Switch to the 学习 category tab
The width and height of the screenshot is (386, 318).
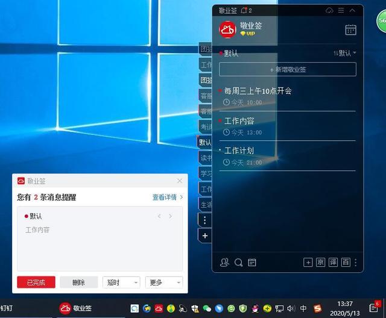click(206, 173)
